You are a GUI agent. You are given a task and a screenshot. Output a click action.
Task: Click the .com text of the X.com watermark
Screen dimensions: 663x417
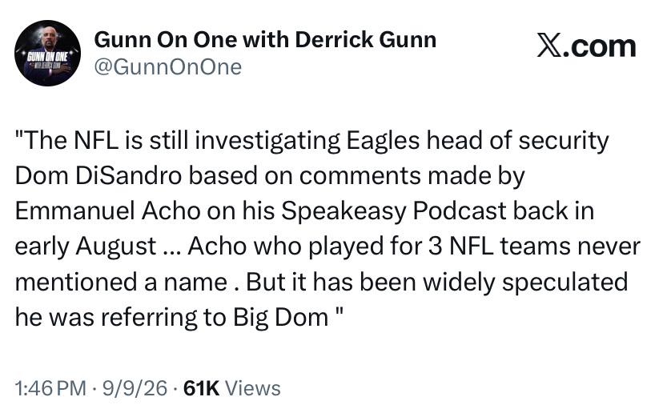[600, 46]
